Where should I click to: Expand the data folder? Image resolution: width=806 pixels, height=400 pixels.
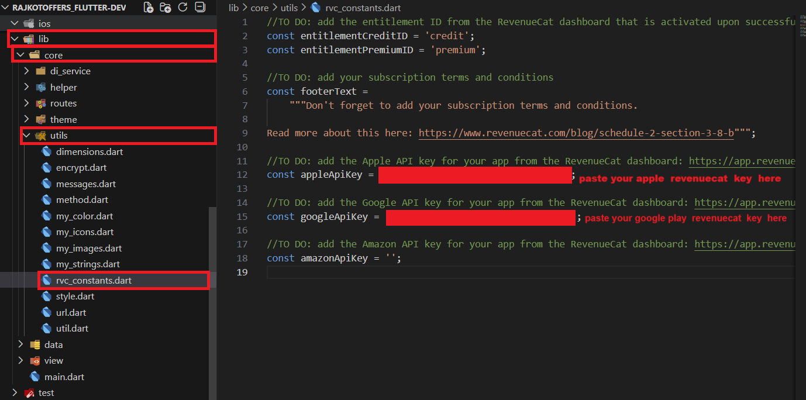tap(20, 344)
